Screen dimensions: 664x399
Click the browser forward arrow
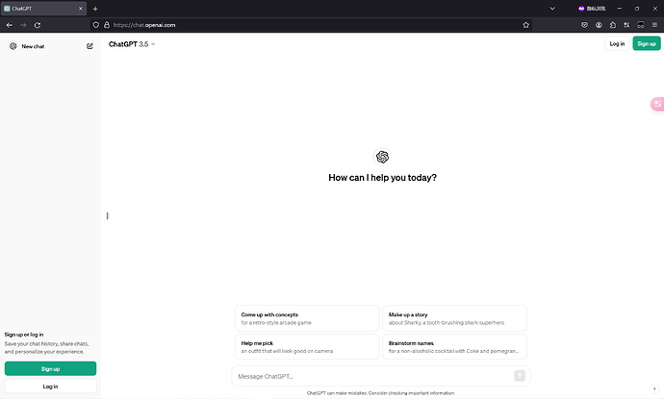pos(23,25)
